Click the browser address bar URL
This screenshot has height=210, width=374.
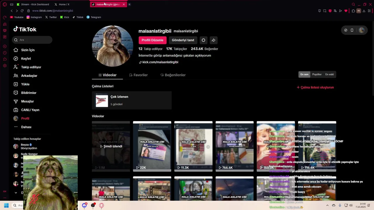pyautogui.click(x=53, y=11)
